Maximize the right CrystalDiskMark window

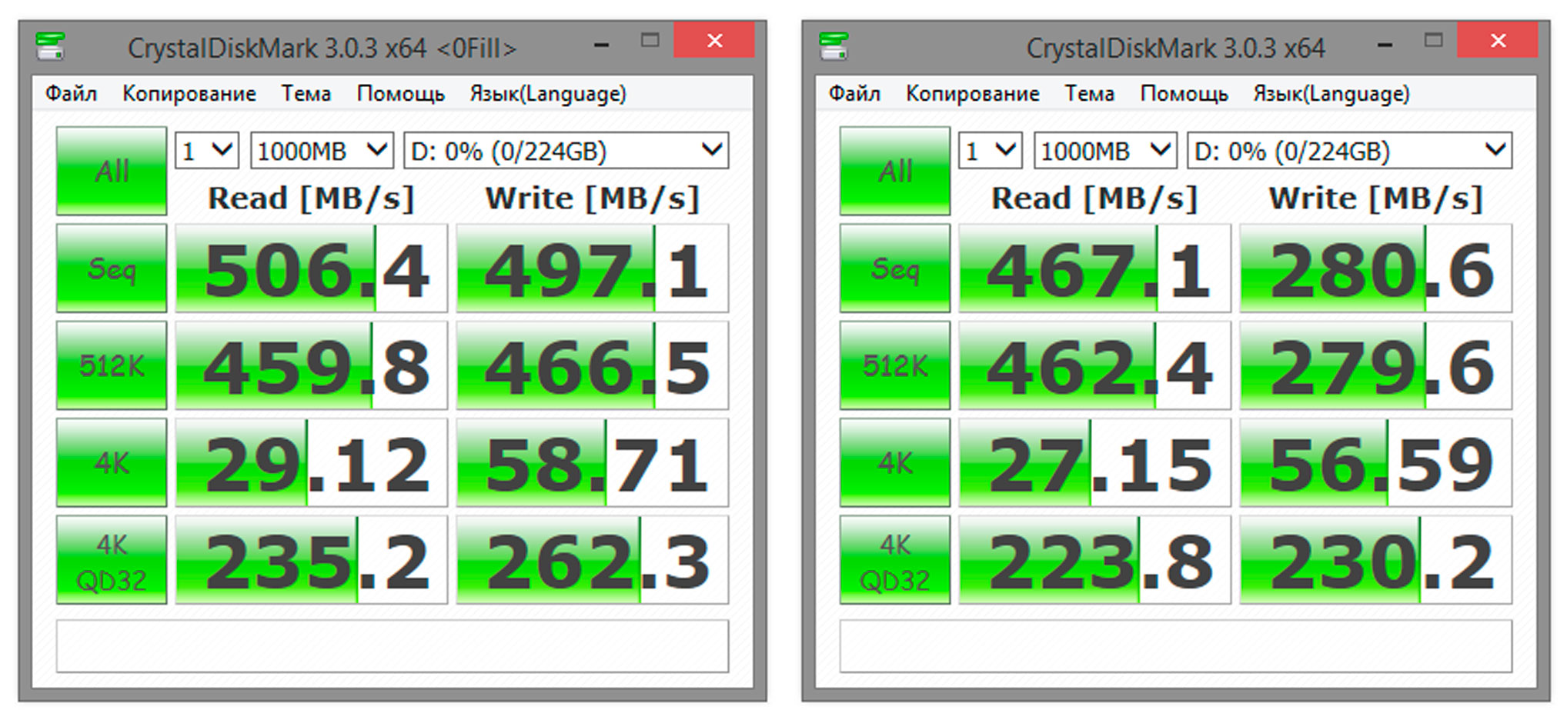1434,40
